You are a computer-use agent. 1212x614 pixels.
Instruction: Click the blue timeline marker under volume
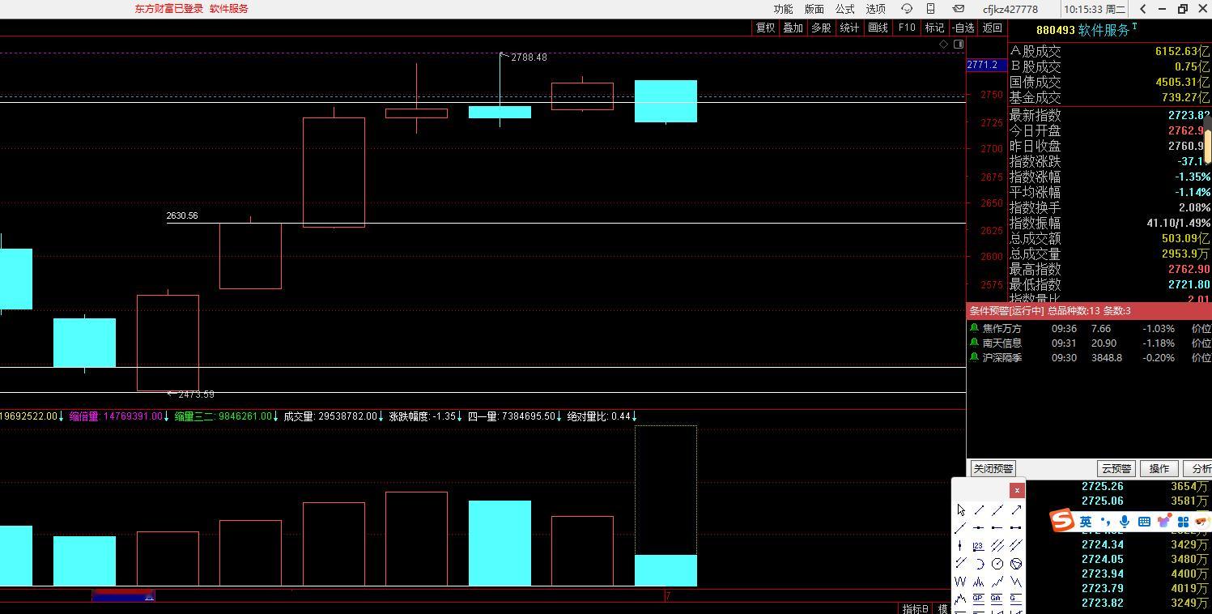123,595
